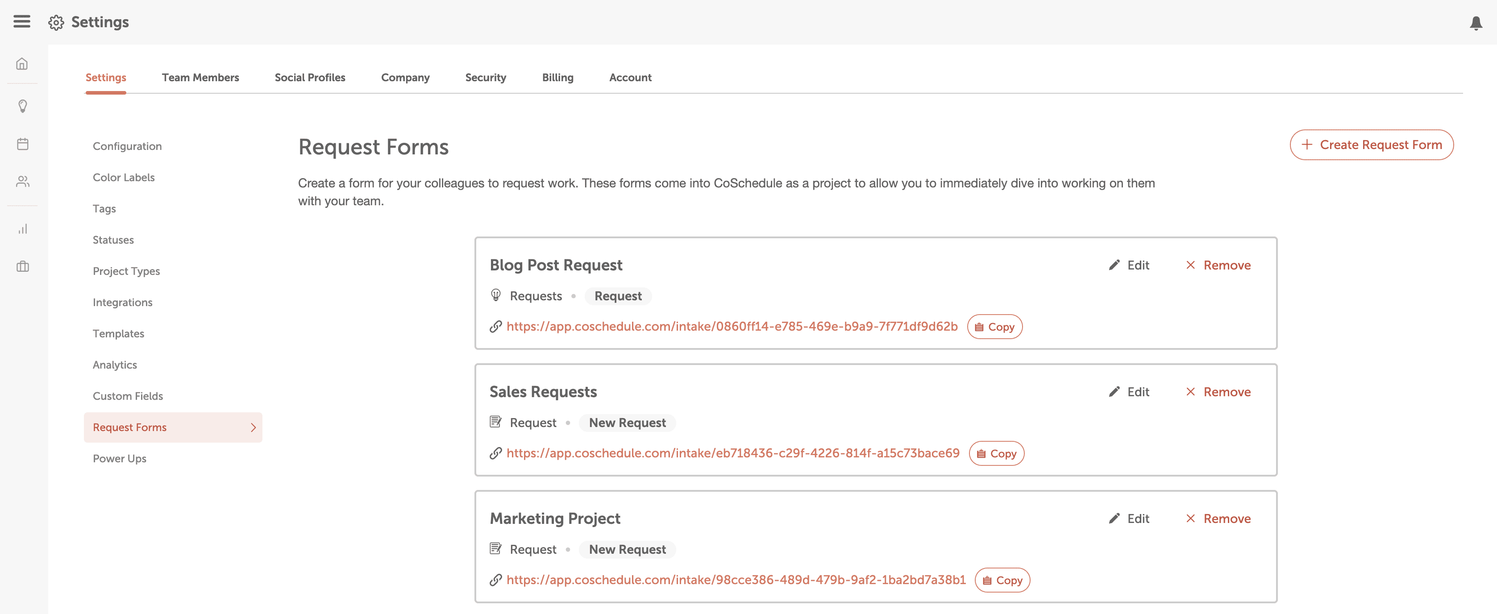Open notifications bell

click(1476, 23)
